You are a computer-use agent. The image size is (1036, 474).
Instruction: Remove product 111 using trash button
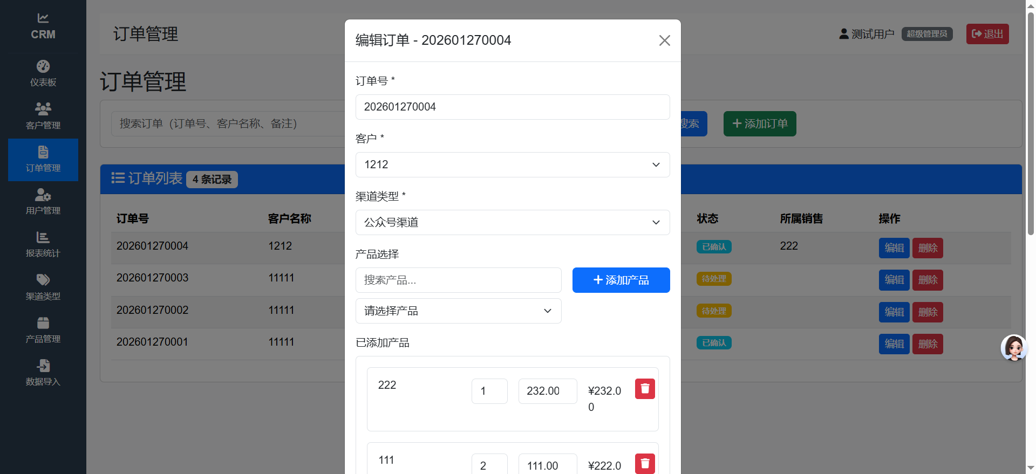click(x=645, y=463)
